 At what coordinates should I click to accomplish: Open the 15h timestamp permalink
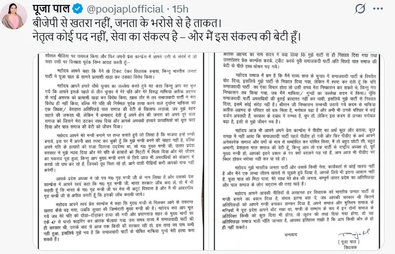(180, 9)
